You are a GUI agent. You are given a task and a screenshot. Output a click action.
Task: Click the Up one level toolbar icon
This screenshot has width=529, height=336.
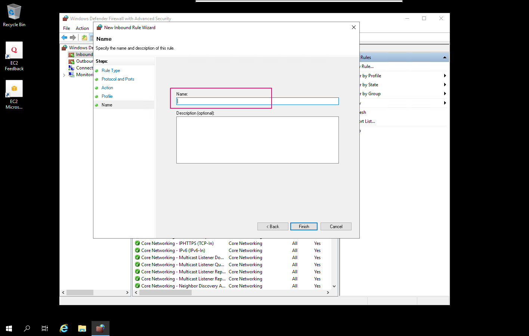[x=84, y=37]
